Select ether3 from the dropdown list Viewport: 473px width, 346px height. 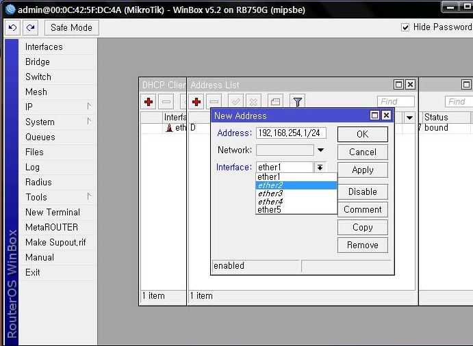tap(296, 194)
